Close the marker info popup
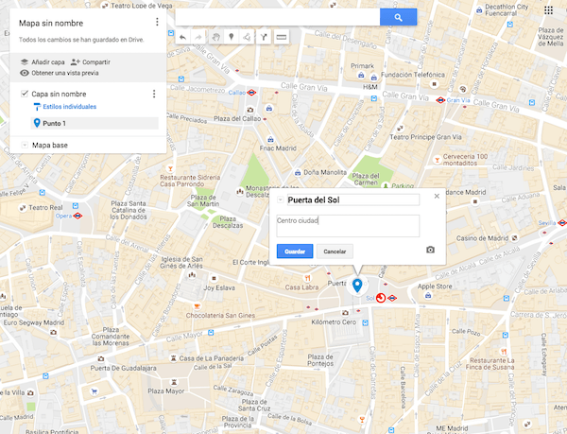This screenshot has height=434, width=567. pyautogui.click(x=437, y=196)
